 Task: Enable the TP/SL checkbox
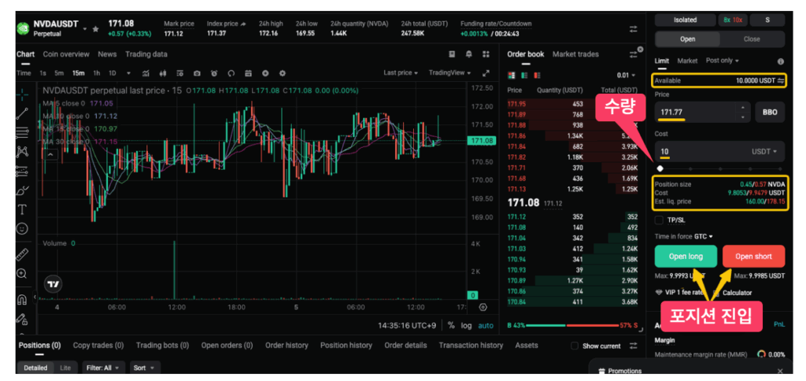[660, 220]
